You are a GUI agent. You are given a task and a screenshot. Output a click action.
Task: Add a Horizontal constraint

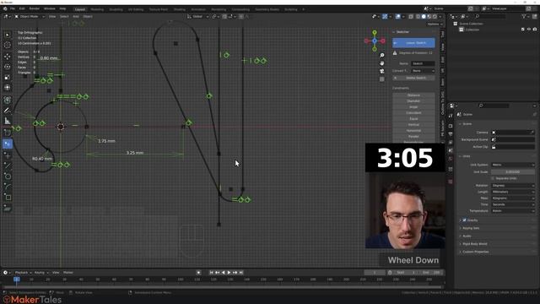tap(413, 131)
